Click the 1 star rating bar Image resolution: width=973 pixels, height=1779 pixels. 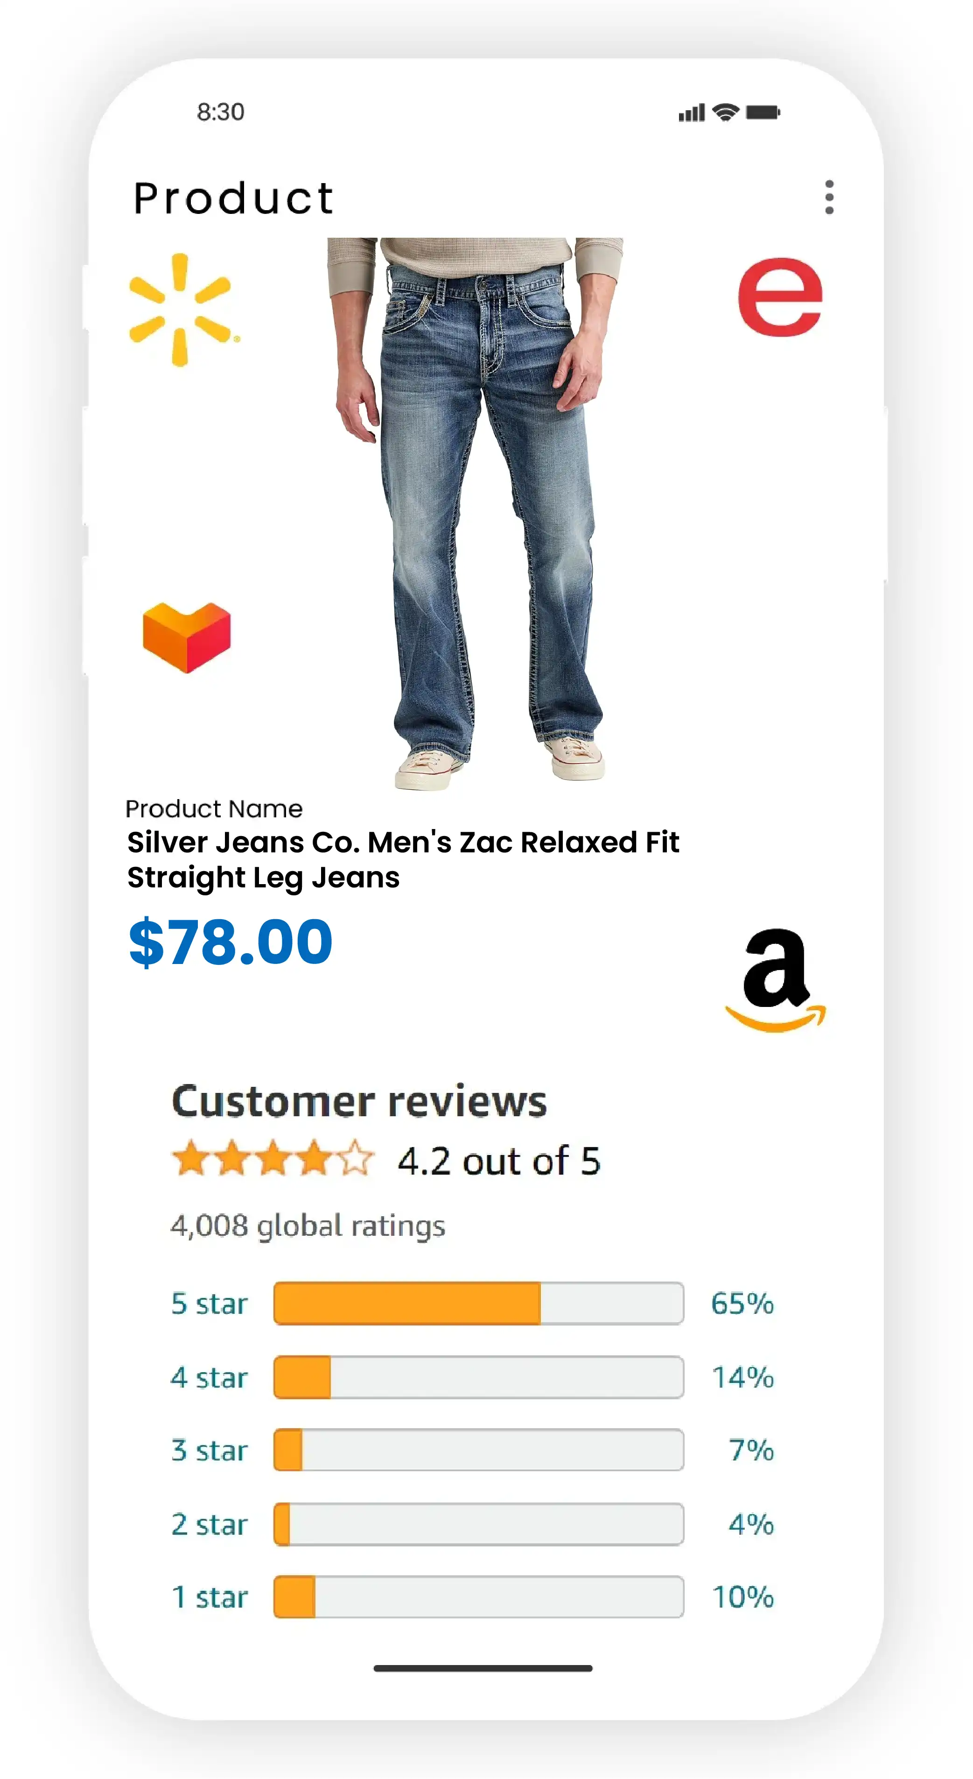tap(478, 1597)
